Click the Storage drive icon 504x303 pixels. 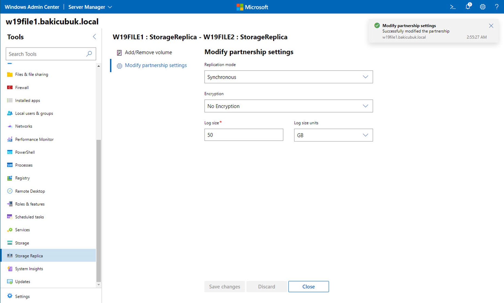click(x=10, y=243)
